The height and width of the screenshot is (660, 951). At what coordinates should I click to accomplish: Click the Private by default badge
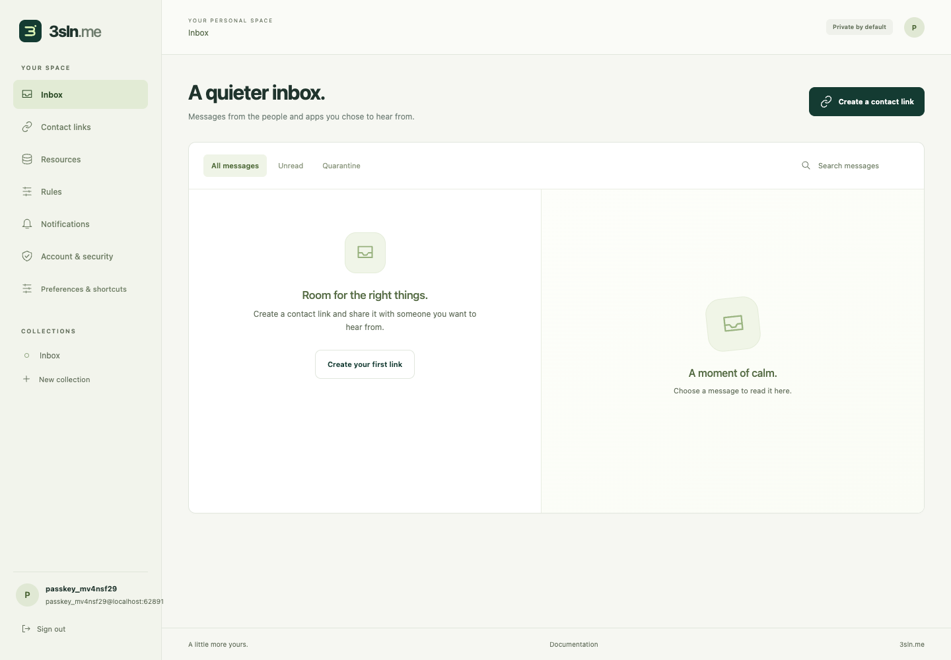click(859, 27)
